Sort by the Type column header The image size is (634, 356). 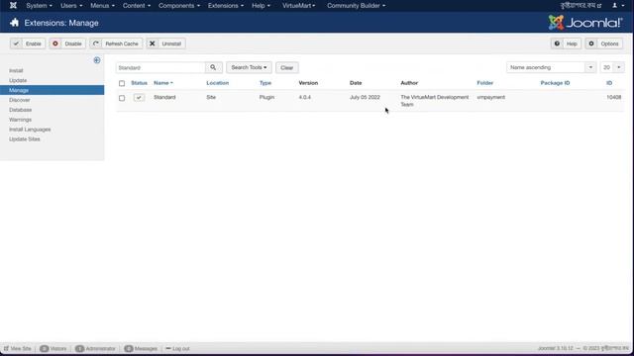tap(265, 83)
